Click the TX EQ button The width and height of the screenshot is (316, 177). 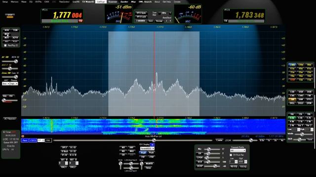point(243,167)
